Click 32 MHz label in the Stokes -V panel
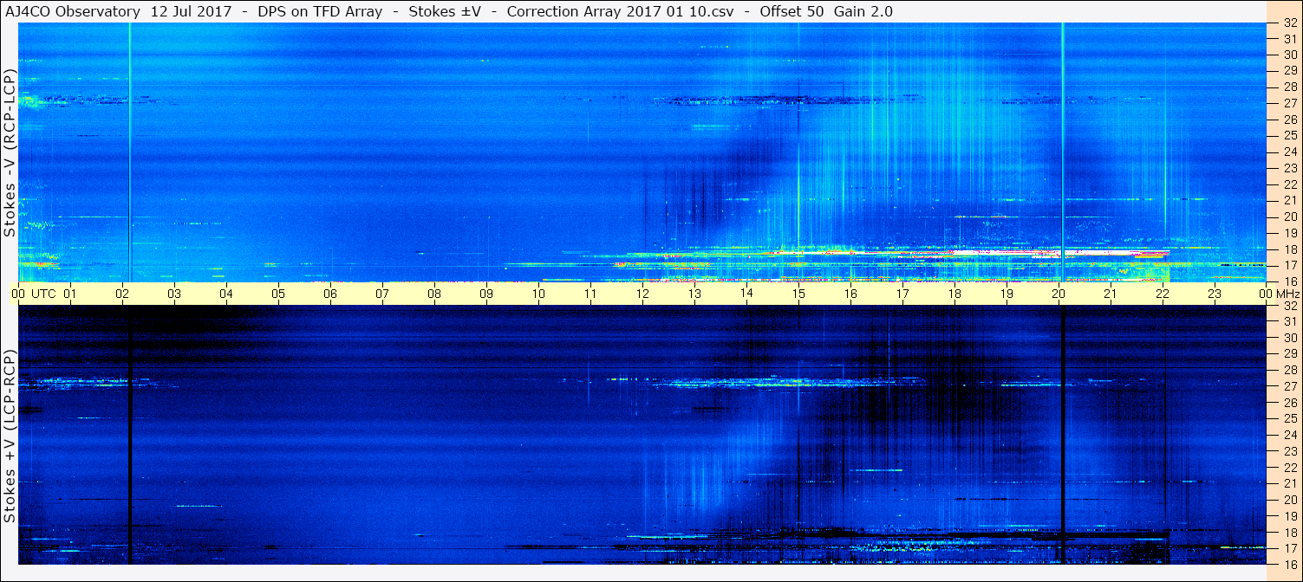Screen dimensions: 1303x582 (x=1290, y=24)
